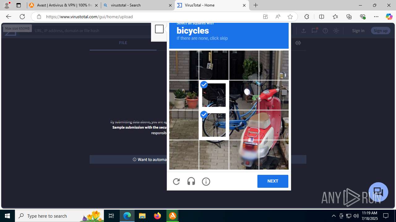This screenshot has width=396, height=222.
Task: Select tile with bicycle kickstand on pavement
Action: pos(214,155)
